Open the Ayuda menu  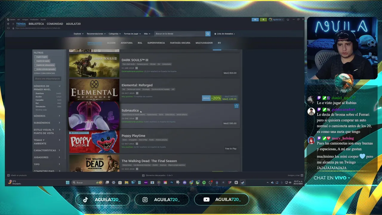[43, 20]
